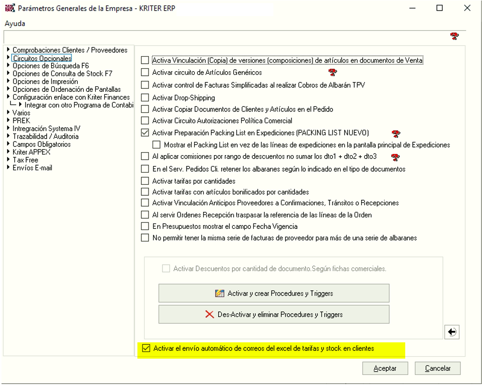Screen dimensions: 482x385
Task: Click the back arrow icon button
Action: pos(452,332)
